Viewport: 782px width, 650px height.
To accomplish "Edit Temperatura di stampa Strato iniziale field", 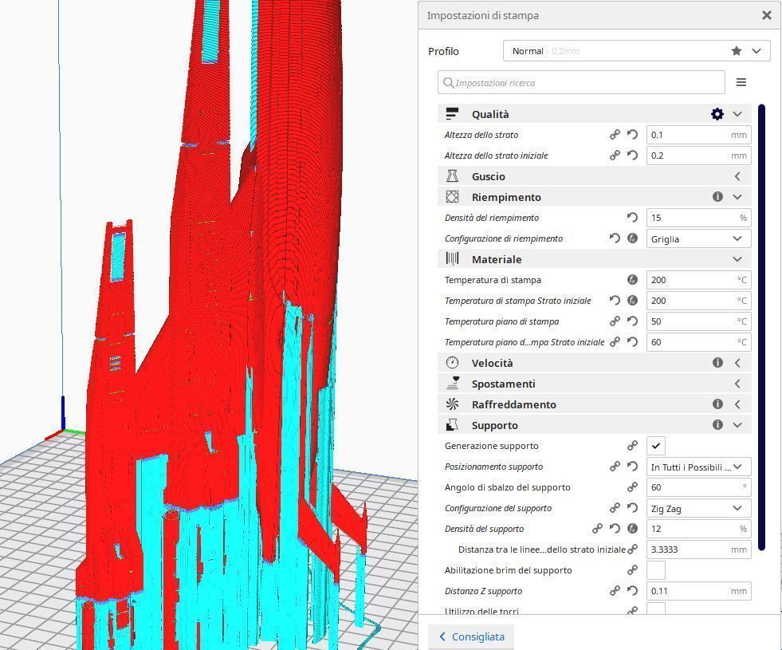I will pos(699,301).
